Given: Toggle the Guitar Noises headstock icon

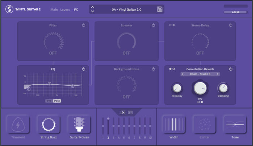Looking at the screenshot, I should pyautogui.click(x=79, y=124).
